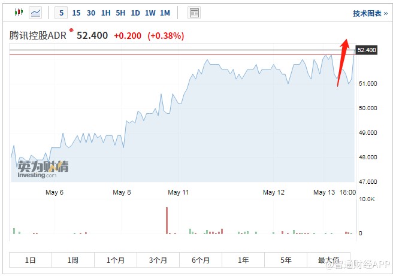
Task: Click the May 11 date label
Action: [178, 193]
